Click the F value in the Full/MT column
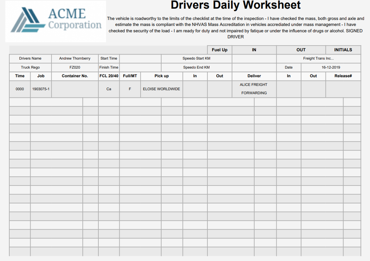Viewport: 370px width, 261px height. coord(130,89)
